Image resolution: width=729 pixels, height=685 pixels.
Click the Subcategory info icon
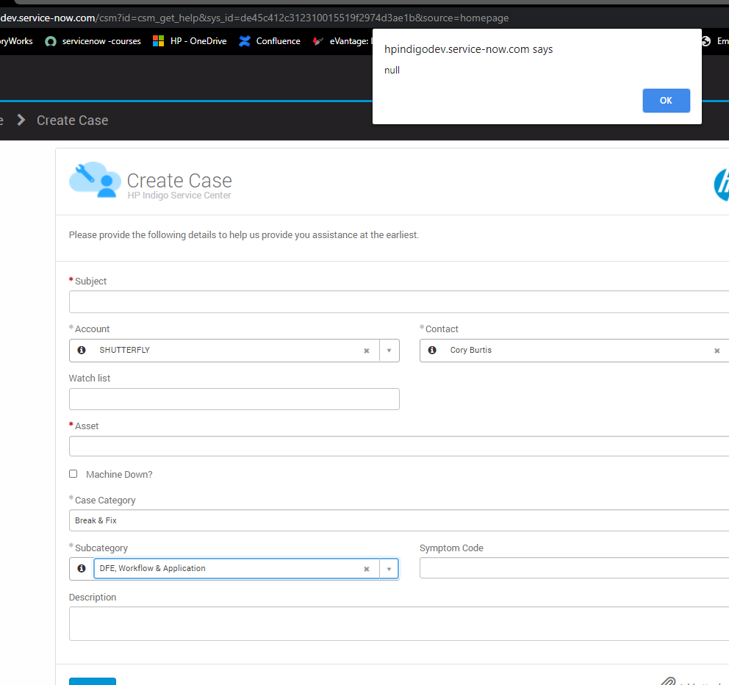(82, 569)
